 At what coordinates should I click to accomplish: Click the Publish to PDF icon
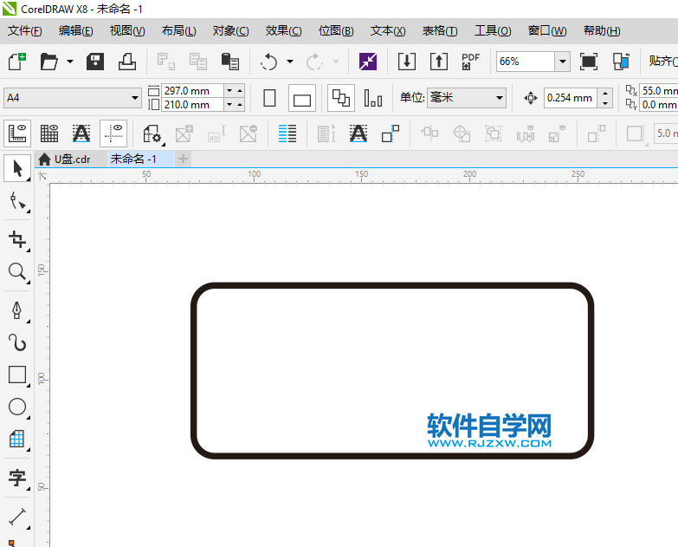(470, 62)
